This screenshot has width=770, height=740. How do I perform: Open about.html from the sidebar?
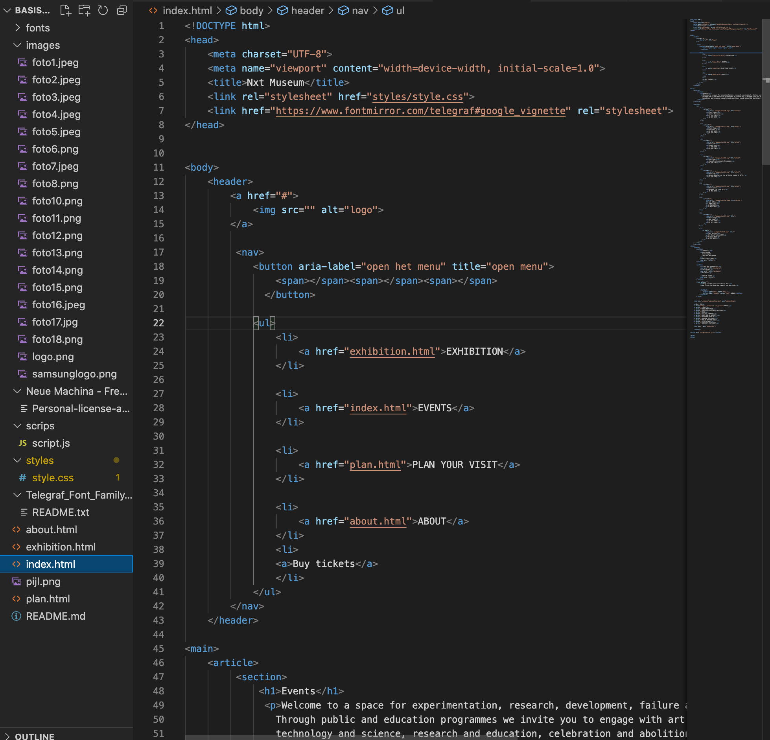52,529
